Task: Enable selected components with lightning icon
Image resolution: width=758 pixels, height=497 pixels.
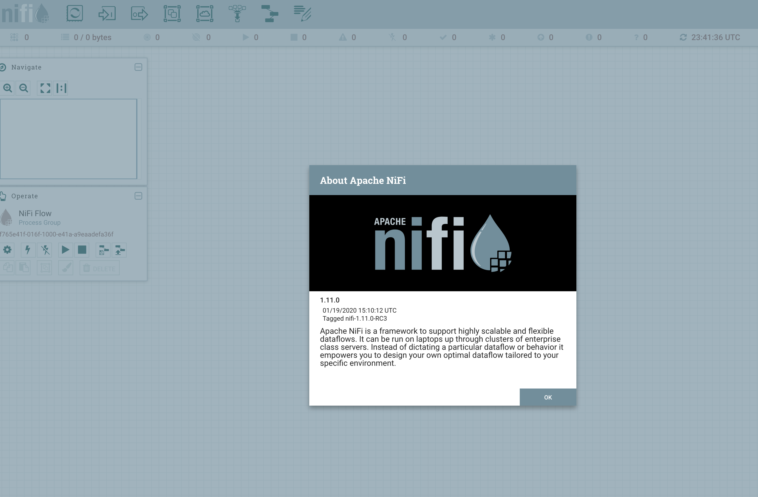Action: tap(28, 250)
